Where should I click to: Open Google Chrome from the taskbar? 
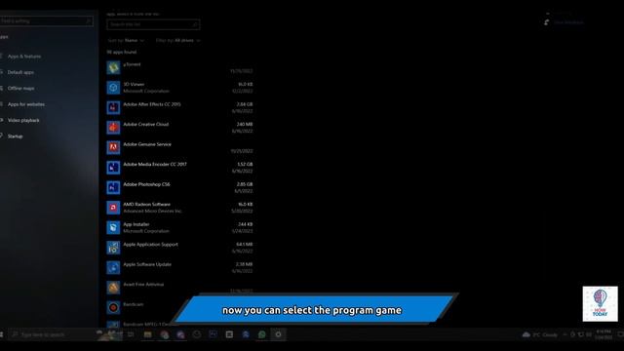165,334
